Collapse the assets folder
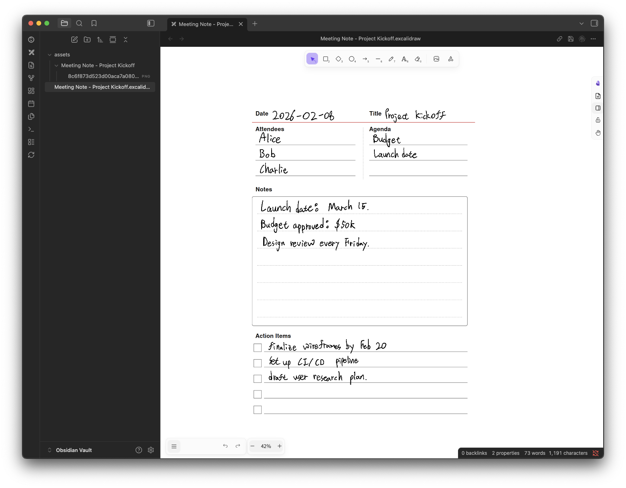The width and height of the screenshot is (626, 488). 50,54
